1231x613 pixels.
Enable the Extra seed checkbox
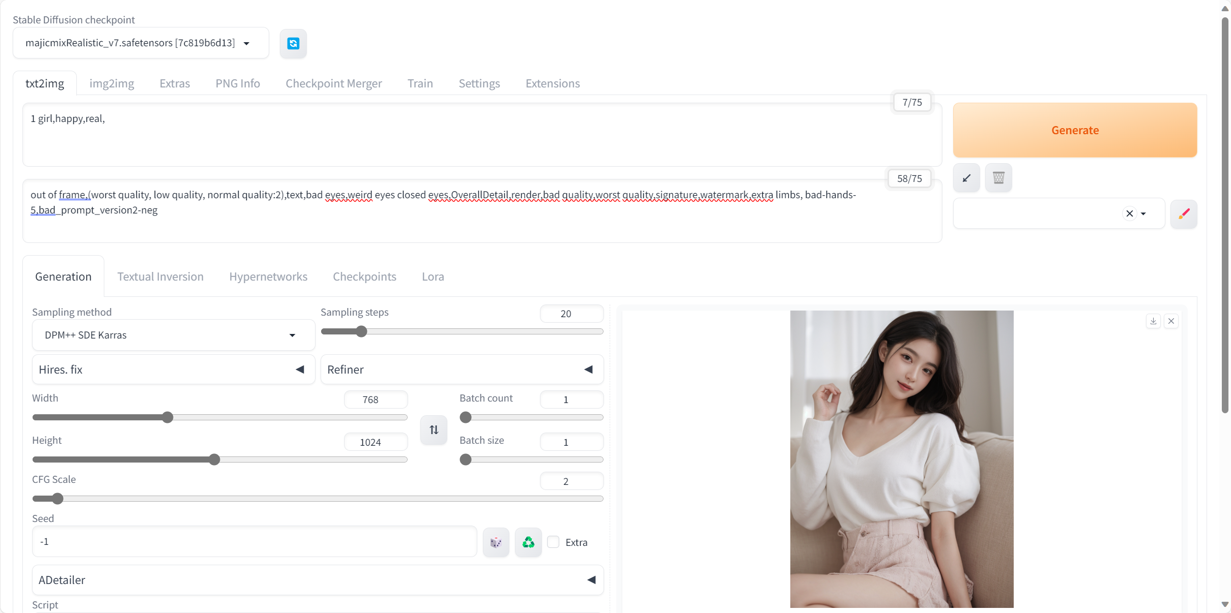(x=553, y=542)
